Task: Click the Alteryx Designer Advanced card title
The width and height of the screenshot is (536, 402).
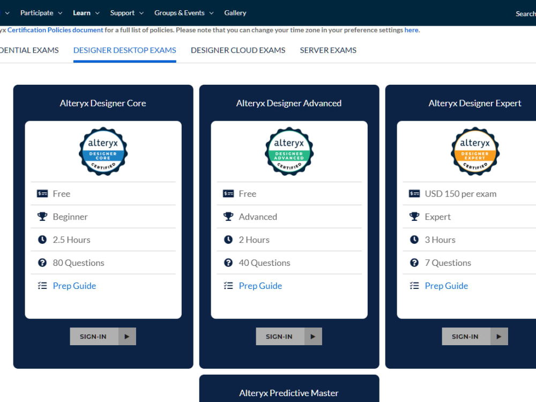Action: (x=289, y=103)
